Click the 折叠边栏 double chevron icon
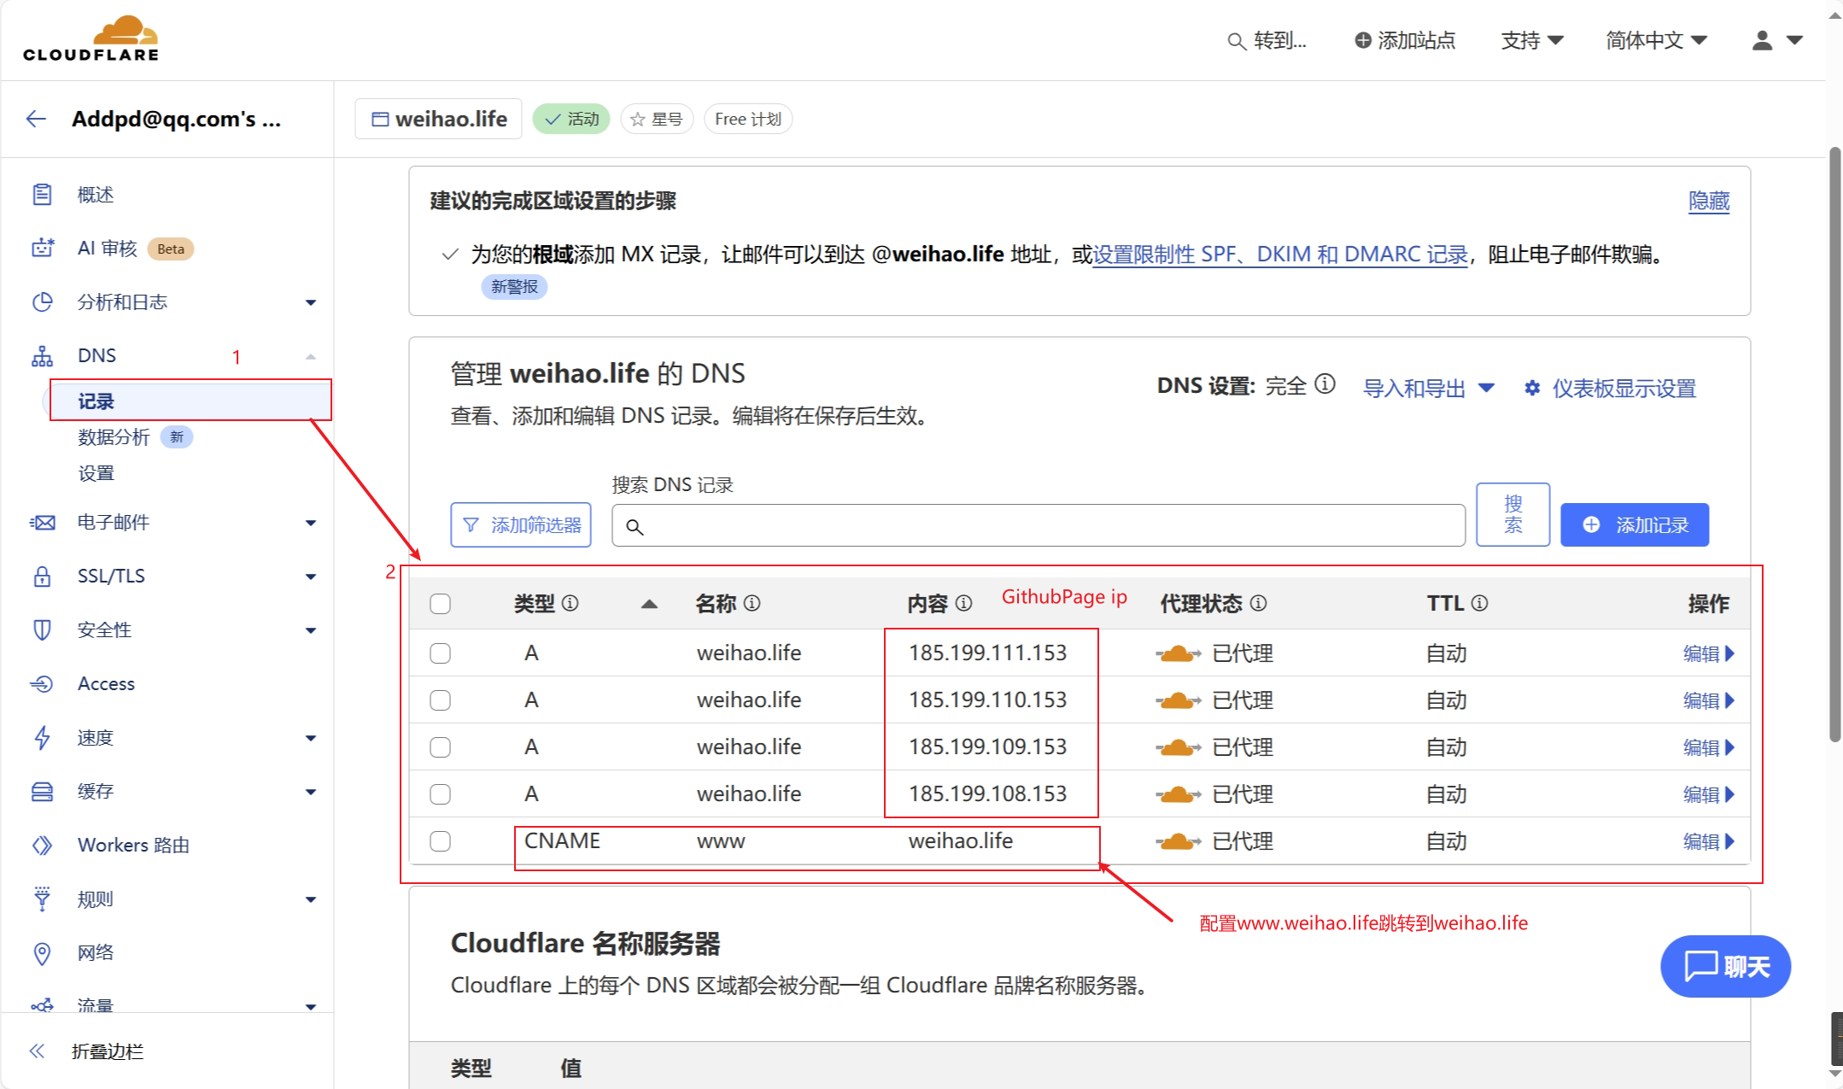 point(37,1051)
